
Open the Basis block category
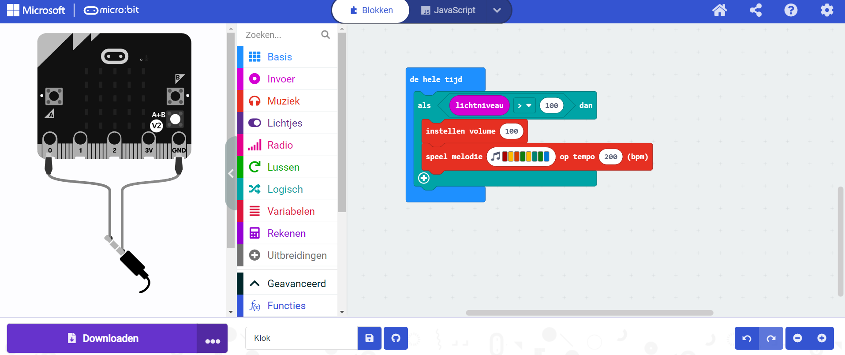pos(287,57)
